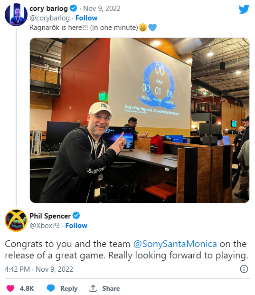Click the reply speech bubble icon
255x295 pixels.
click(51, 288)
